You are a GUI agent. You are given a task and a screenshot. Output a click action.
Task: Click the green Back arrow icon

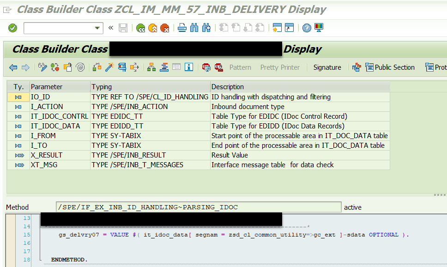pyautogui.click(x=140, y=28)
